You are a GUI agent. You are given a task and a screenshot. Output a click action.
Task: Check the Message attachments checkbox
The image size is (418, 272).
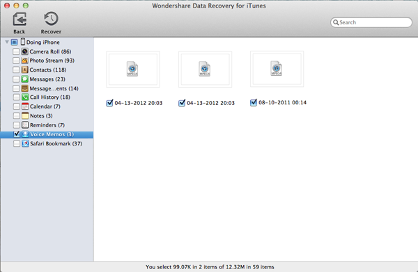pyautogui.click(x=16, y=88)
